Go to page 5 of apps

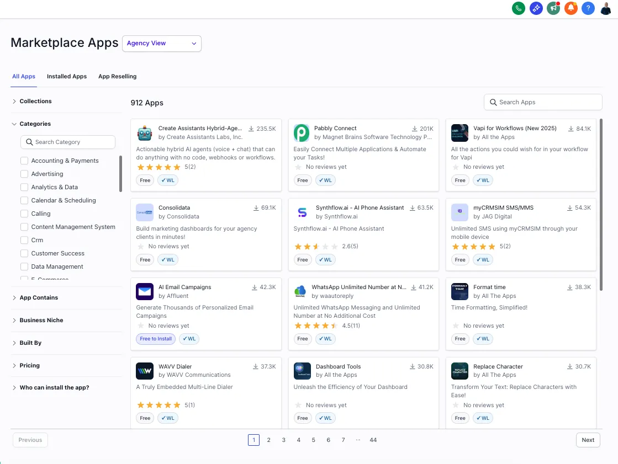(313, 440)
